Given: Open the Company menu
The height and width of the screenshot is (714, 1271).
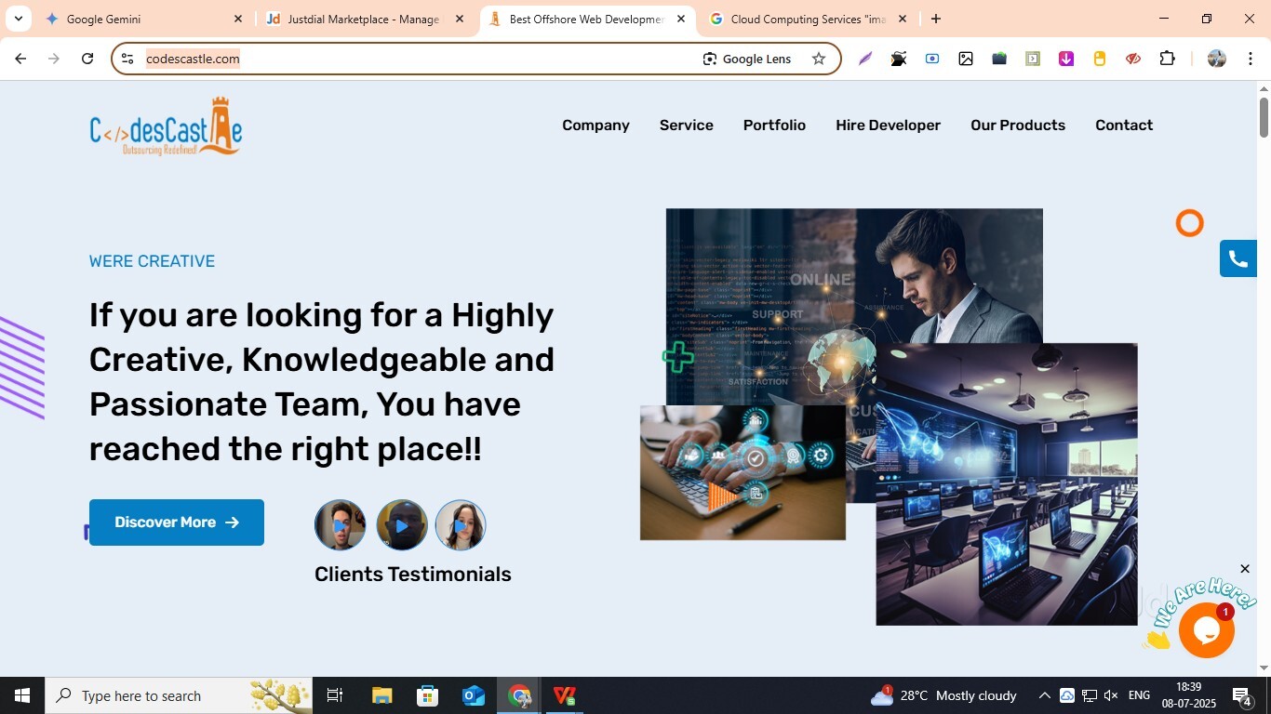Looking at the screenshot, I should coord(595,126).
